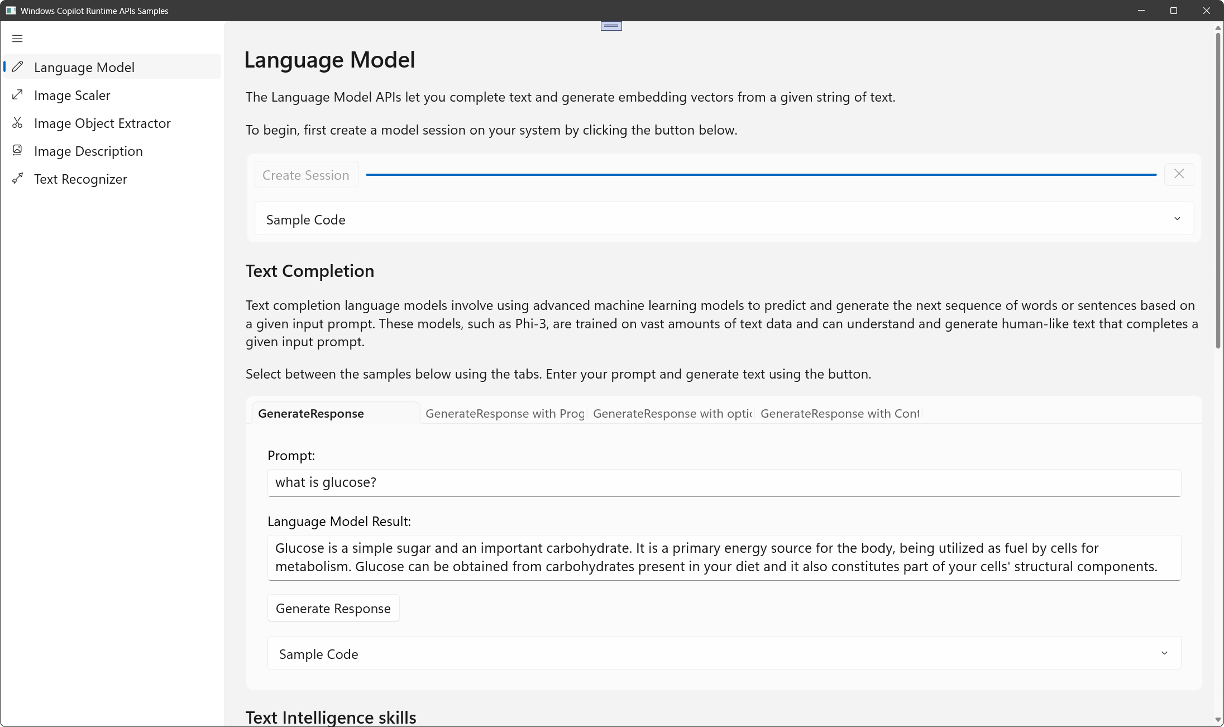Click the Create Session button

306,175
